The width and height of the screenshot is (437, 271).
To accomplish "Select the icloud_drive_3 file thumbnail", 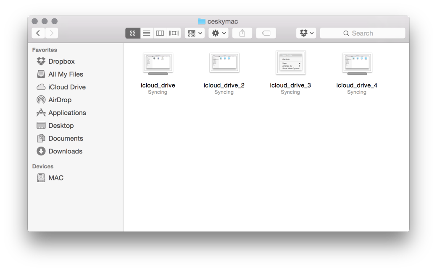I will [x=290, y=63].
